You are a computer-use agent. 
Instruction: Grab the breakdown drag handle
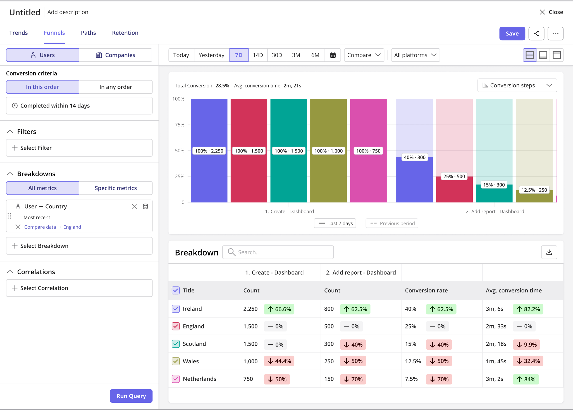(x=9, y=216)
